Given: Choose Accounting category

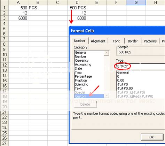Looking at the screenshot, I should click(x=89, y=64).
